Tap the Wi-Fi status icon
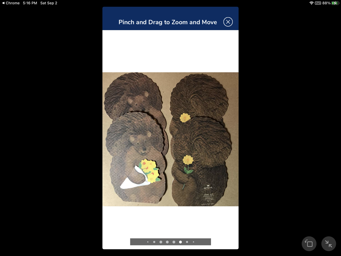Screen dimensions: 341x256 coord(311,3)
